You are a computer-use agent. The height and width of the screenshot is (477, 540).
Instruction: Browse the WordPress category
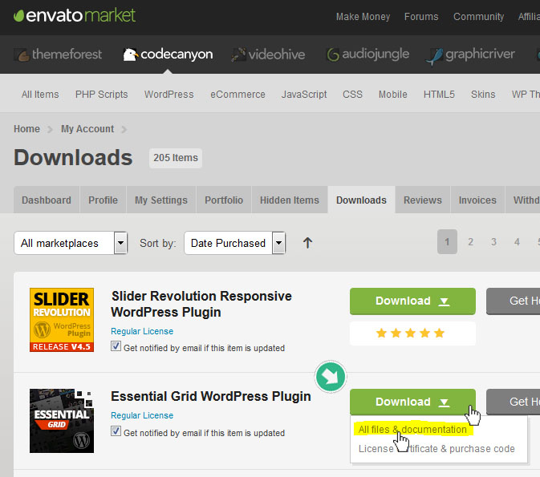pos(169,95)
